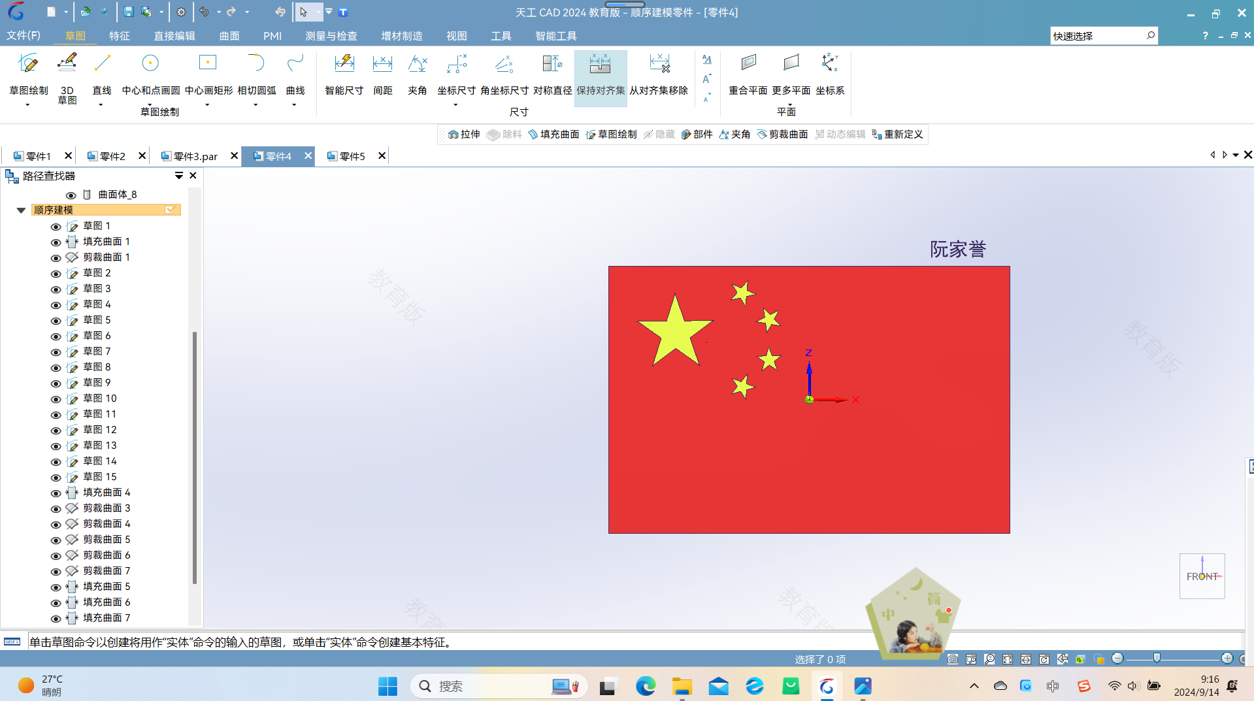Screen dimensions: 1254x701
Task: Click the undo arrow icon
Action: point(205,12)
